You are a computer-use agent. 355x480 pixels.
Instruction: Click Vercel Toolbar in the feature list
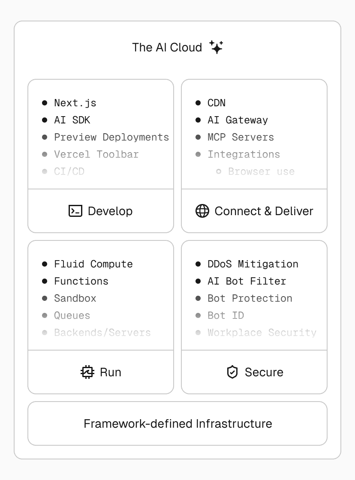click(96, 154)
